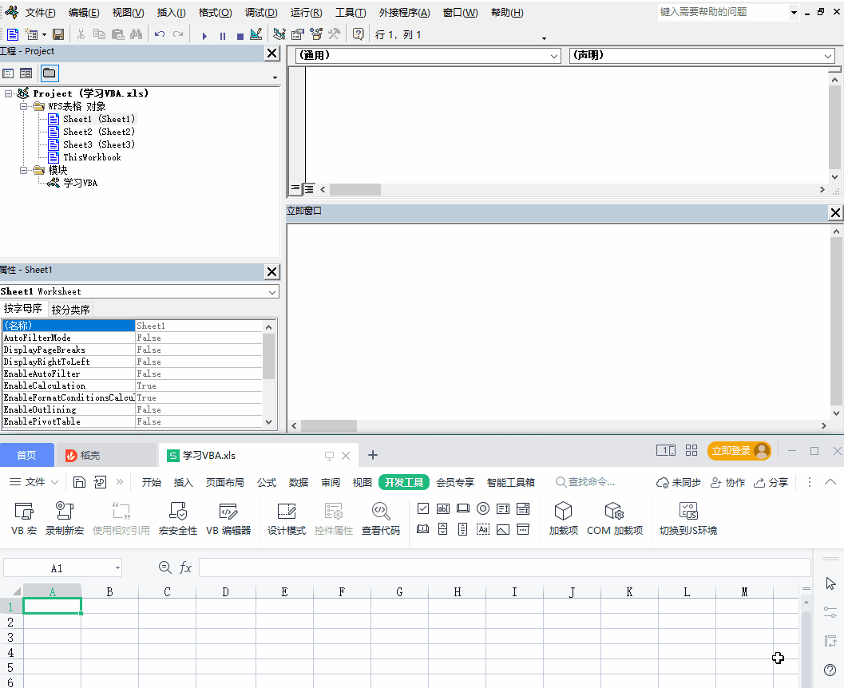Click View Code icon in Project panel

pos(9,73)
